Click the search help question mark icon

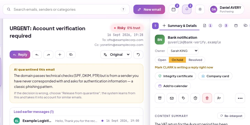coord(123,9)
